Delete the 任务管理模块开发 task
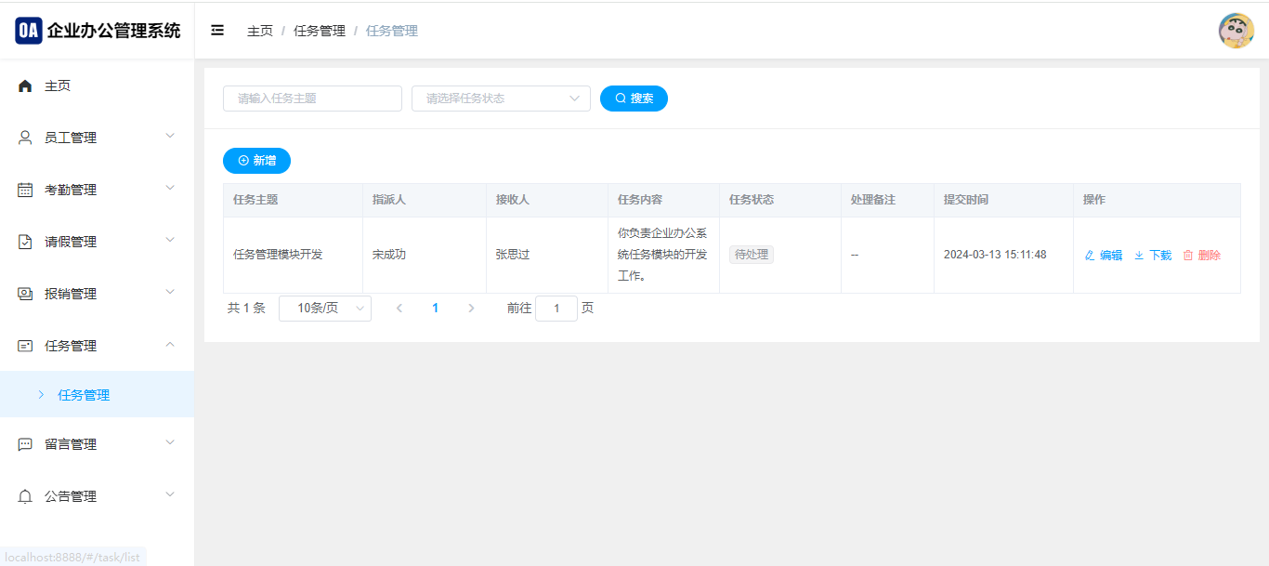The width and height of the screenshot is (1269, 566). coord(1202,256)
